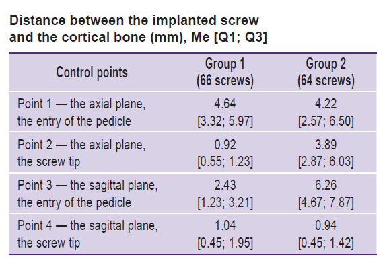
Task: Select Group 1 value 0.92 for Point 2
Action: click(225, 145)
